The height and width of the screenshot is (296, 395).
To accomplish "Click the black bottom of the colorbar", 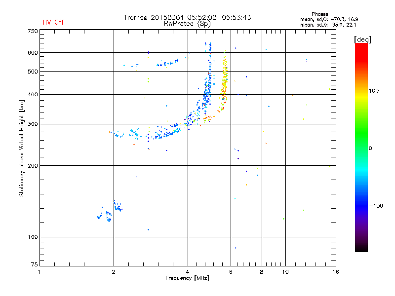I will click(361, 248).
